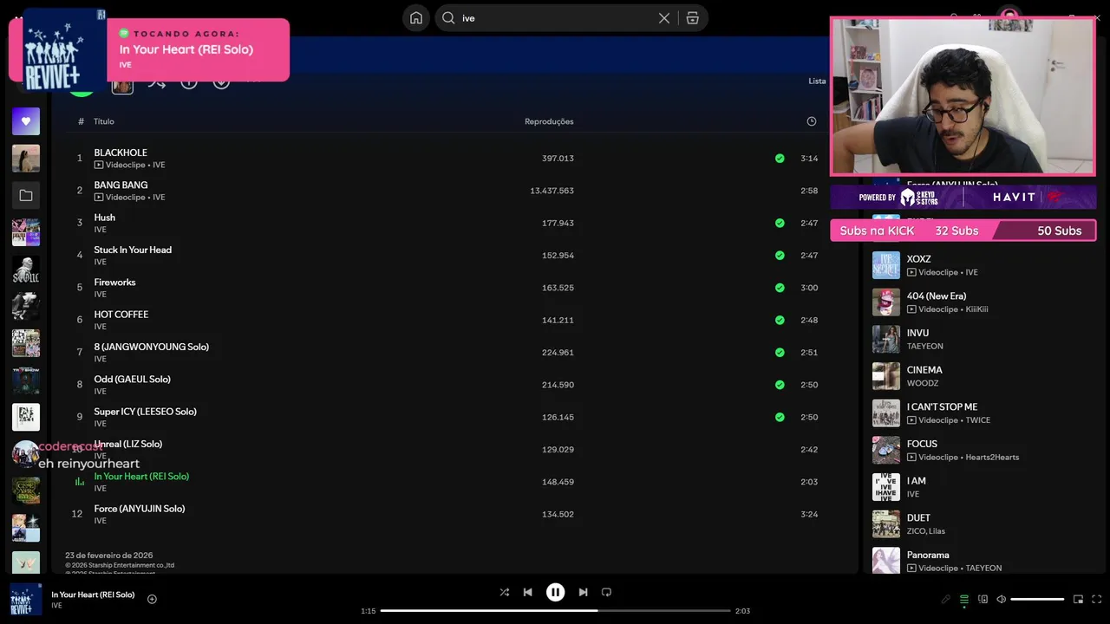The height and width of the screenshot is (624, 1110).
Task: Toggle saved checkmark for Fireworks
Action: pyautogui.click(x=780, y=288)
